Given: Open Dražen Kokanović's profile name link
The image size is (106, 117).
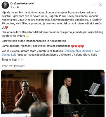Looking at the screenshot, I should [22, 4].
